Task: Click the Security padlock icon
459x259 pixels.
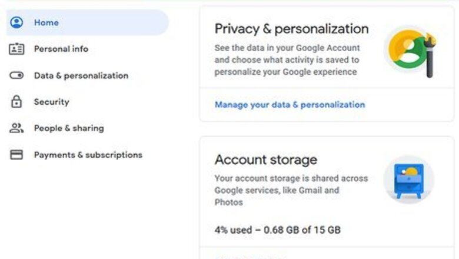Action: click(16, 102)
